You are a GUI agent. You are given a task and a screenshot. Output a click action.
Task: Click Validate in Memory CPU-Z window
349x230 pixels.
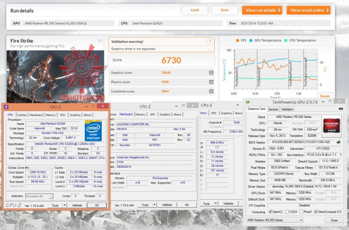228,203
